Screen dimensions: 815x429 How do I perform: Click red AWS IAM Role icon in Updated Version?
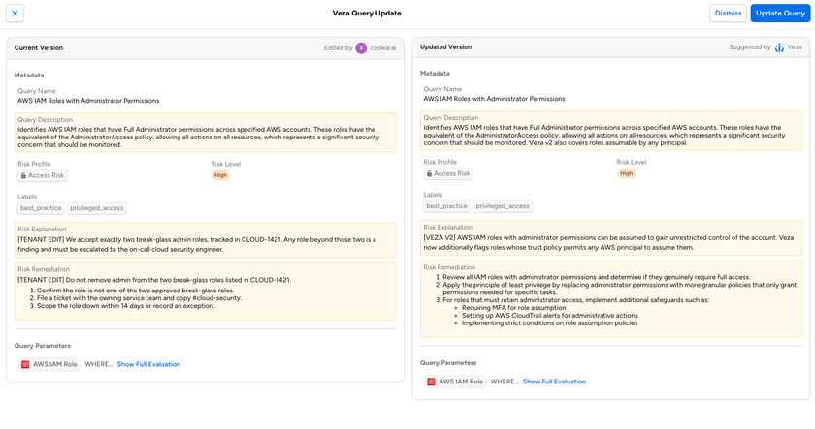tap(431, 382)
